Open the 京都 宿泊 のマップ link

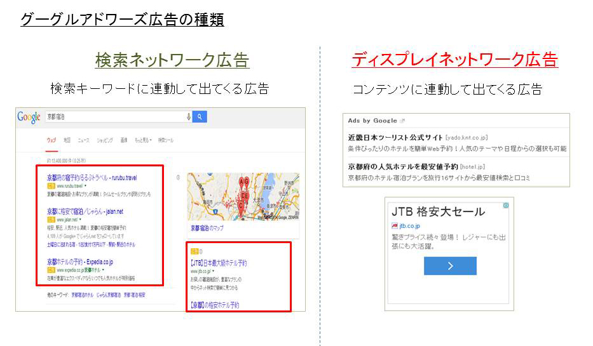pyautogui.click(x=207, y=228)
